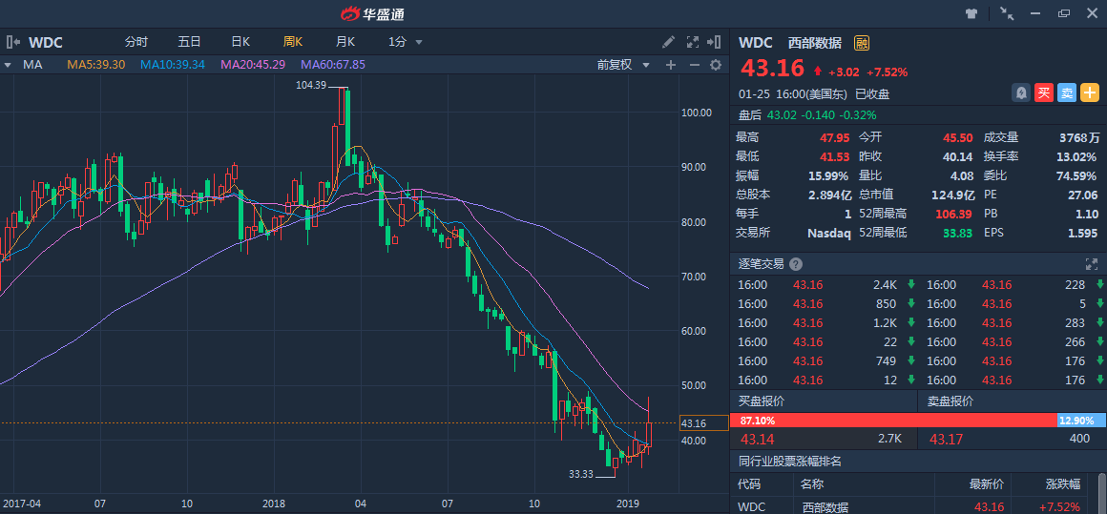
Task: Switch to 月K chart tab
Action: pyautogui.click(x=345, y=42)
